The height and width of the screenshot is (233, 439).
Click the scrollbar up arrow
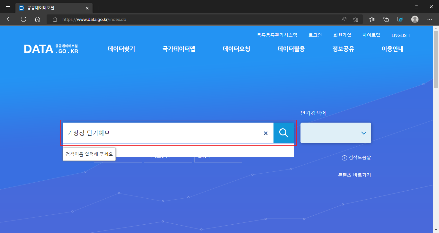(436, 28)
